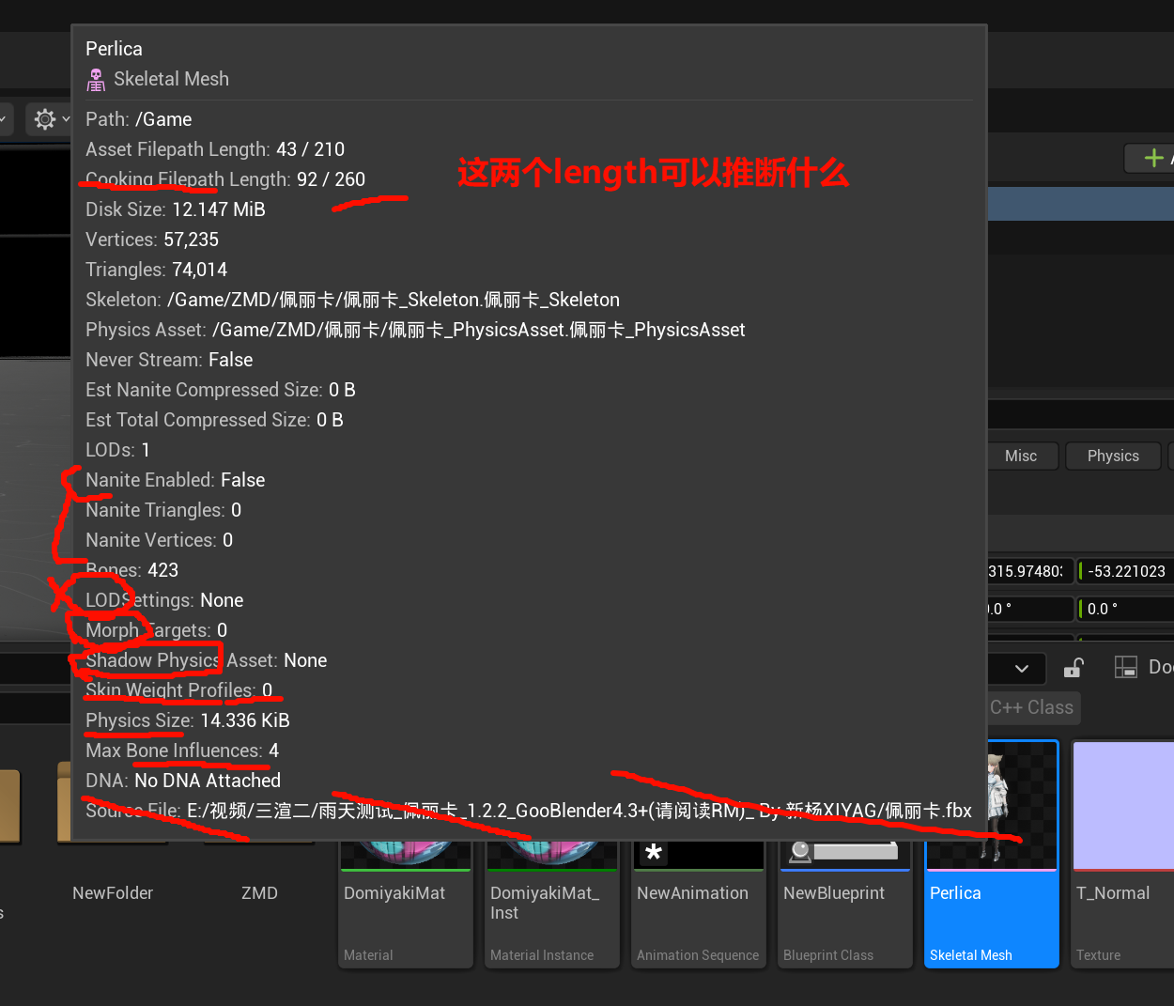Click the Skeleton path line
This screenshot has width=1174, height=1006.
tap(352, 300)
